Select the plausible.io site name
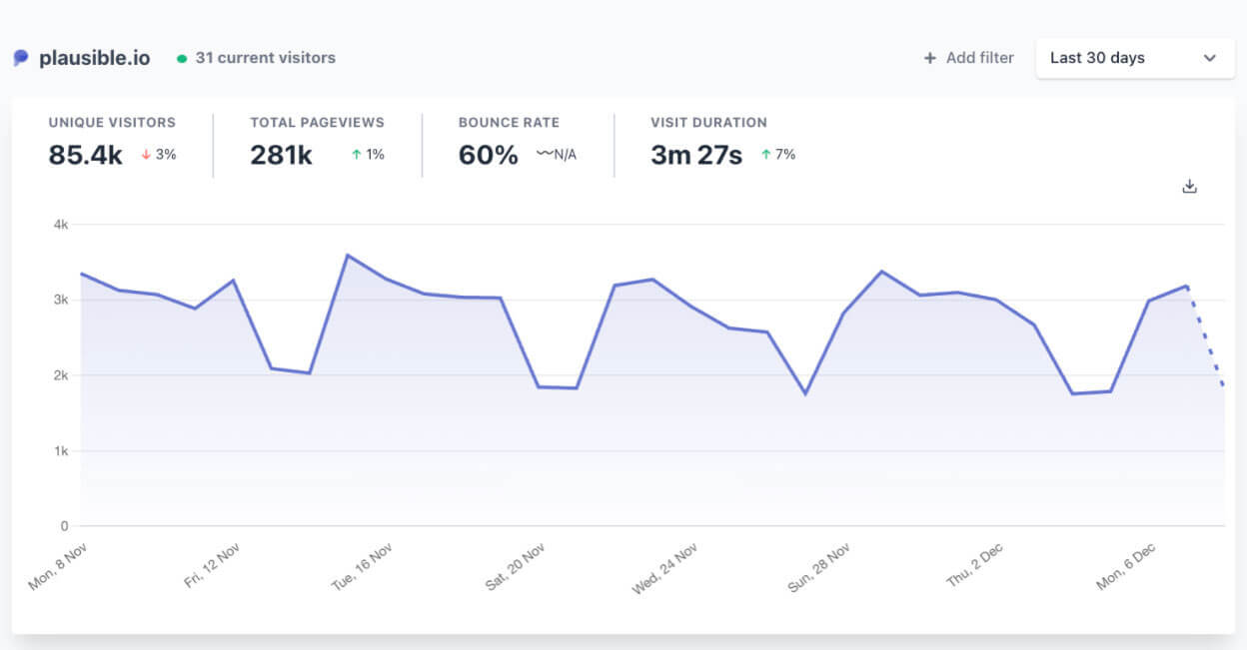This screenshot has width=1251, height=650. click(x=94, y=57)
